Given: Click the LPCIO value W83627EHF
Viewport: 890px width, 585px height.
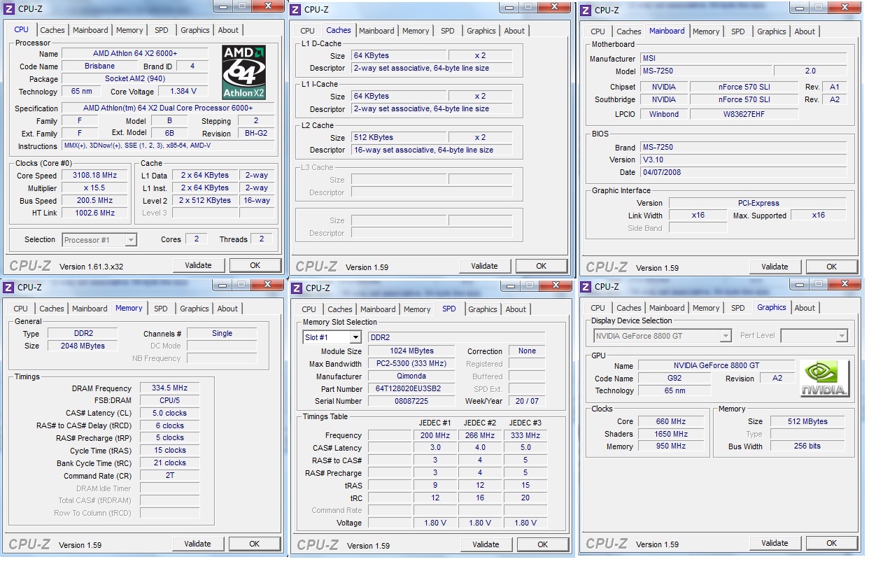Looking at the screenshot, I should coord(744,114).
